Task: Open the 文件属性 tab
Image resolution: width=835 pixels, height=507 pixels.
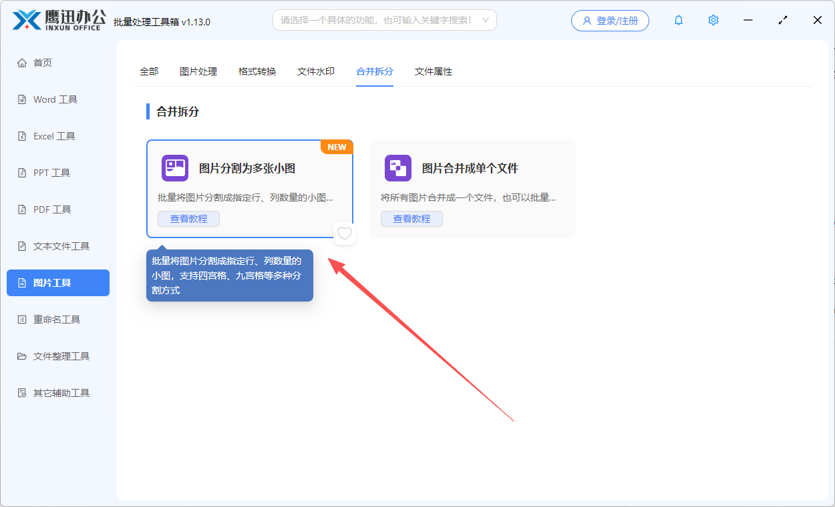Action: coord(433,71)
